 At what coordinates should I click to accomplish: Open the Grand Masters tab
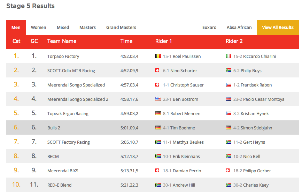121,28
